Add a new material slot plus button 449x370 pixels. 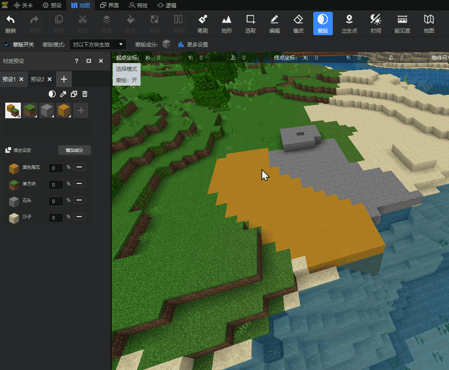click(x=81, y=110)
